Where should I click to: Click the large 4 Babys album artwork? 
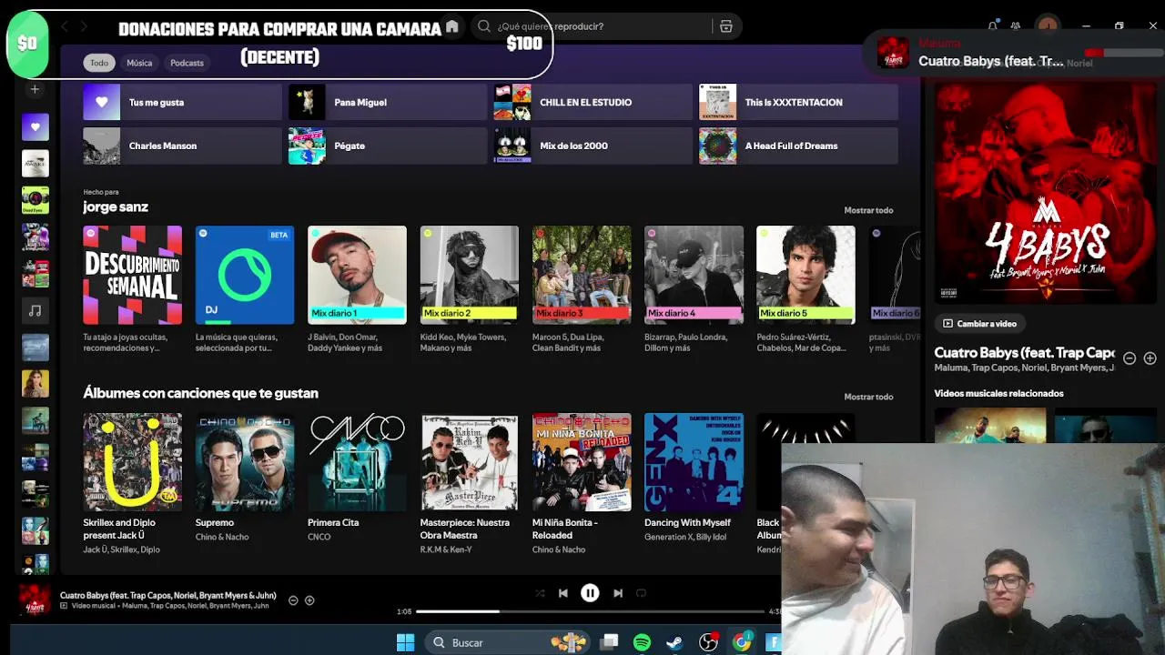pos(1046,194)
